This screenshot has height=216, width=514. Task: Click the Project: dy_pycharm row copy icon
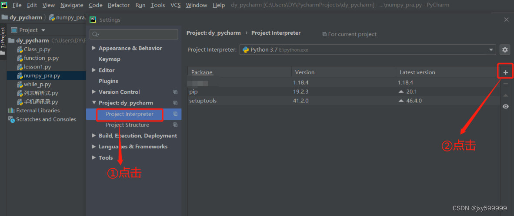click(x=175, y=103)
